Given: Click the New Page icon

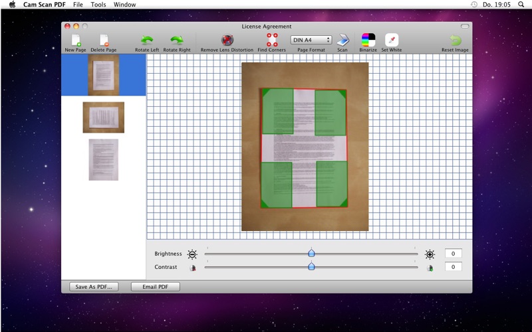Looking at the screenshot, I should (76, 41).
